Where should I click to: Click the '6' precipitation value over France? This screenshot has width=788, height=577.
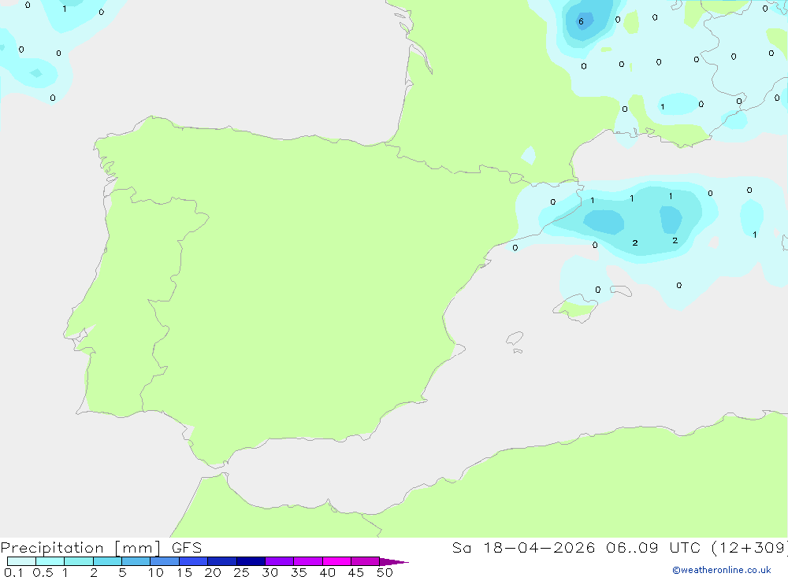click(581, 21)
